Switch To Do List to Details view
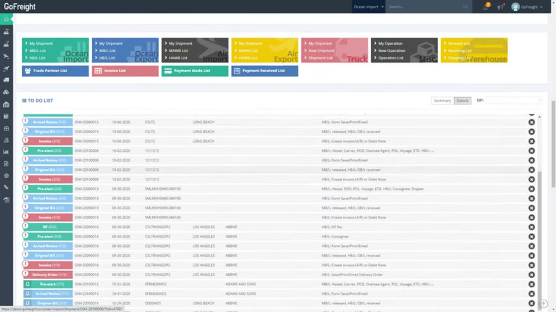 pyautogui.click(x=462, y=100)
